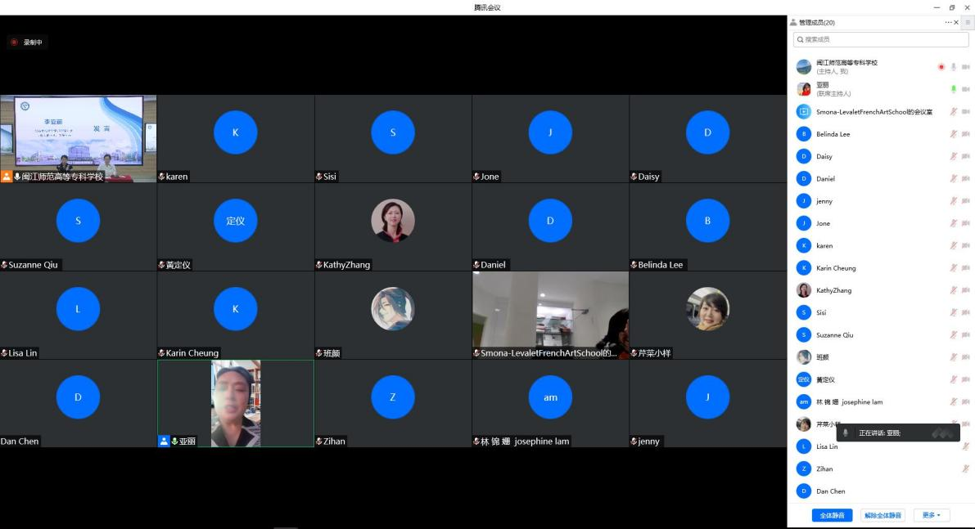Expand the hamburger menu at top right

point(968,23)
